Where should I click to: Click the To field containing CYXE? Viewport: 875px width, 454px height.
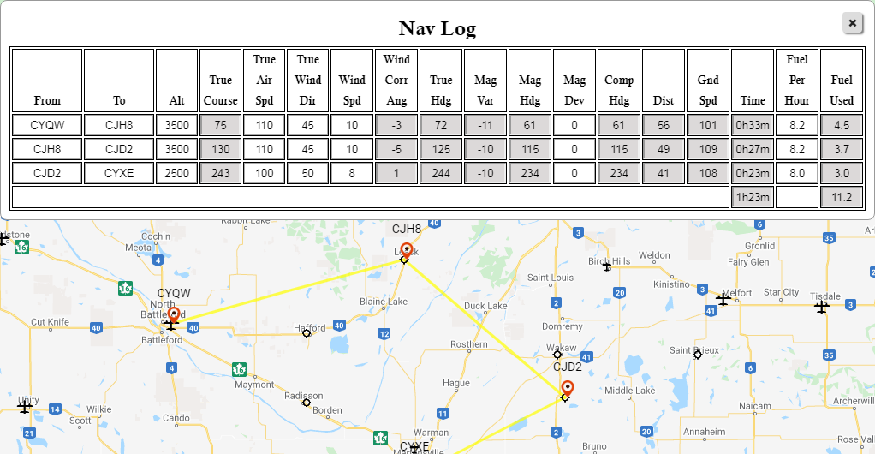119,173
